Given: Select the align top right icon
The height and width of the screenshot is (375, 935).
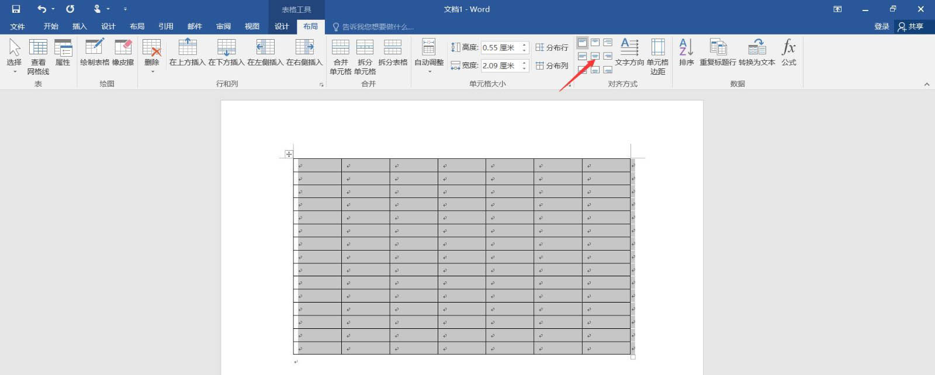Looking at the screenshot, I should pyautogui.click(x=608, y=43).
